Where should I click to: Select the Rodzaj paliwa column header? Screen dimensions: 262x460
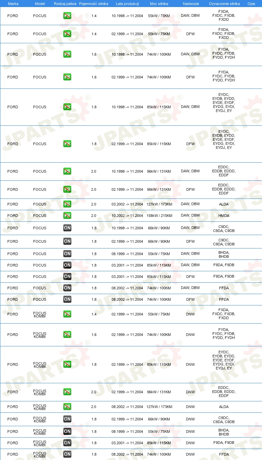pos(65,4)
